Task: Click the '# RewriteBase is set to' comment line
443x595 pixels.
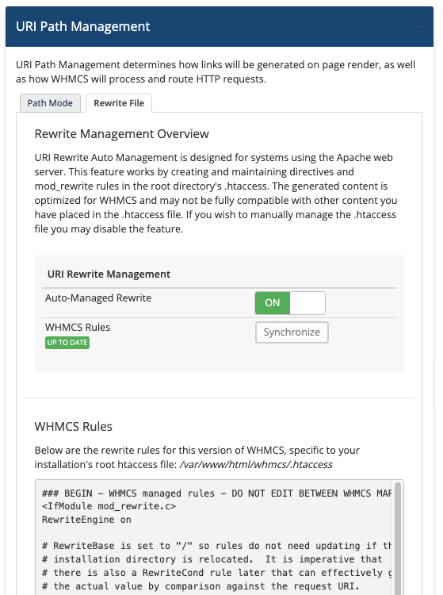Action: pyautogui.click(x=216, y=546)
